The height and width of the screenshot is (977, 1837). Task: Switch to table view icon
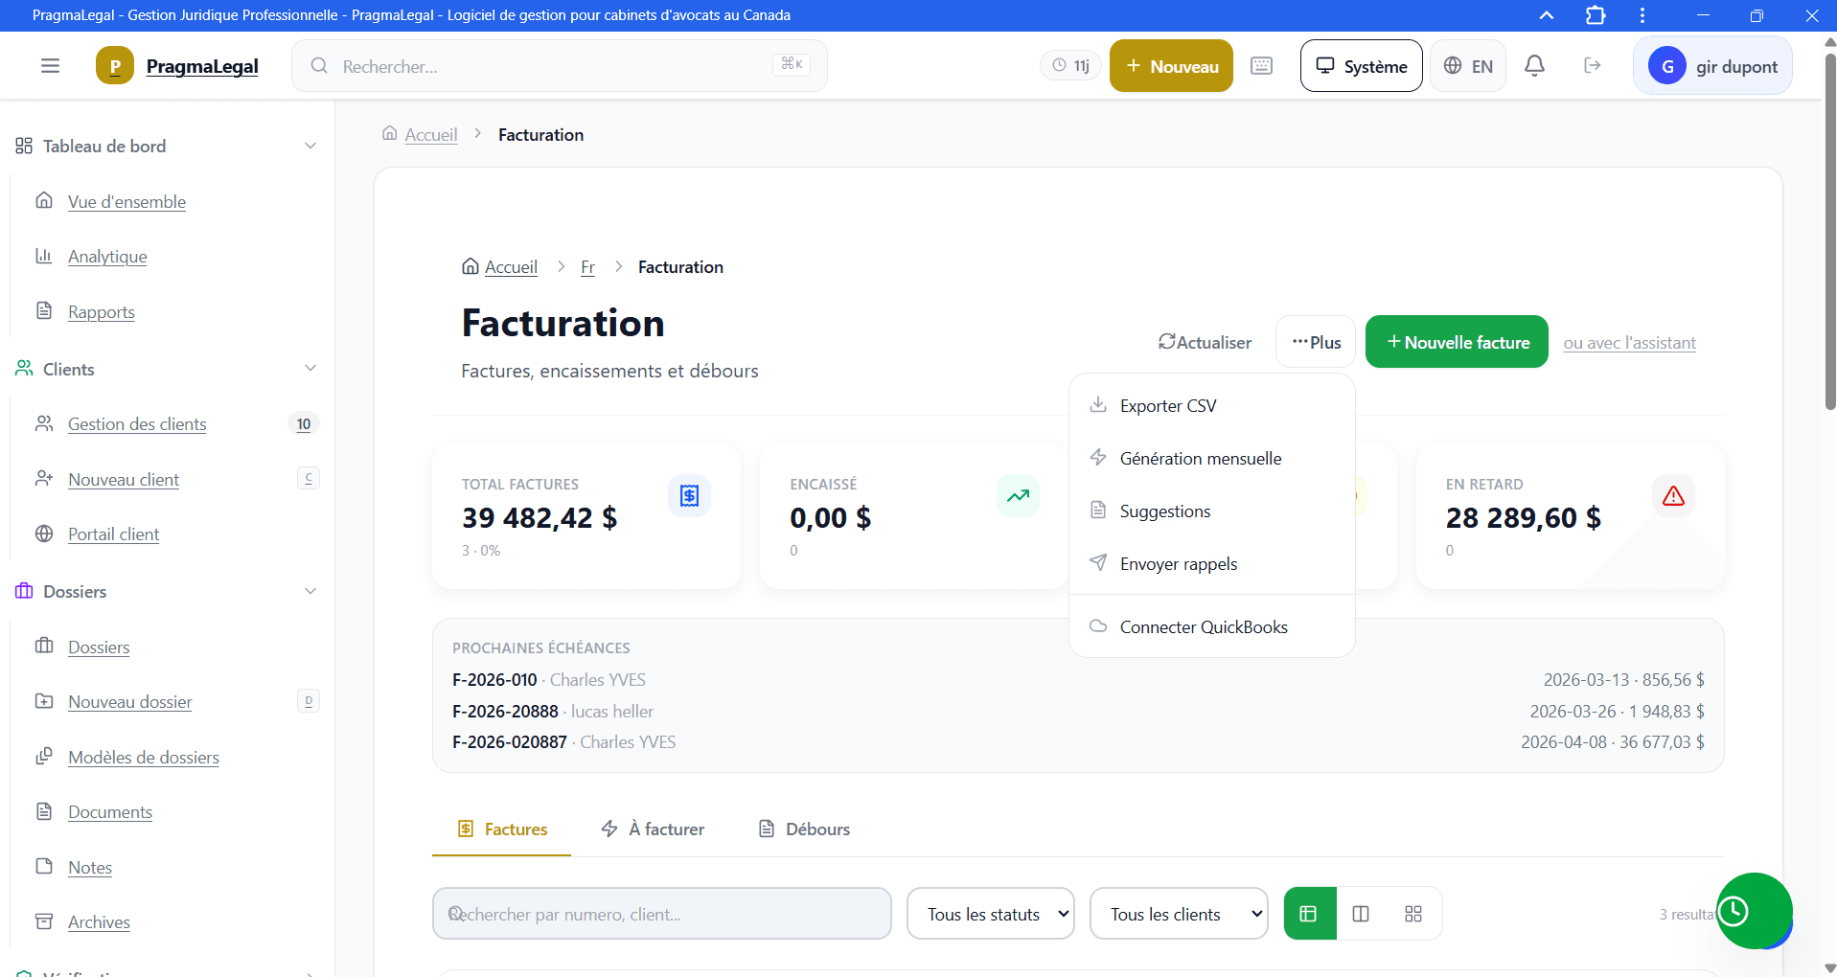tap(1309, 914)
